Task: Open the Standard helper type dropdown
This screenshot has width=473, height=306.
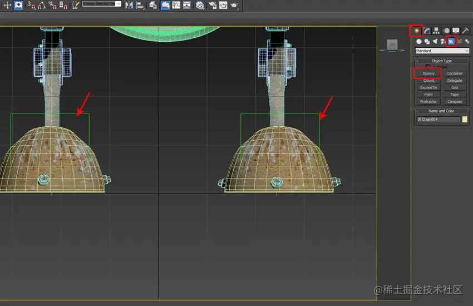Action: click(x=442, y=51)
